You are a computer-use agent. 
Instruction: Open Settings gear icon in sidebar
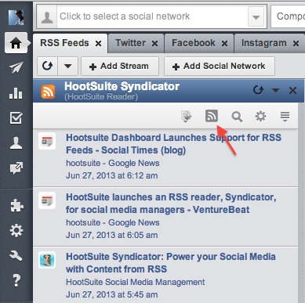(x=16, y=231)
